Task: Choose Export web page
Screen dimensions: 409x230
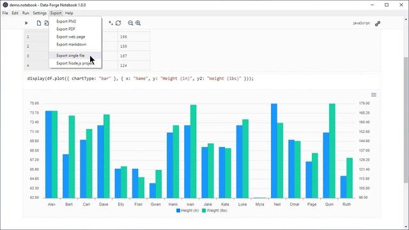Action: (x=75, y=37)
